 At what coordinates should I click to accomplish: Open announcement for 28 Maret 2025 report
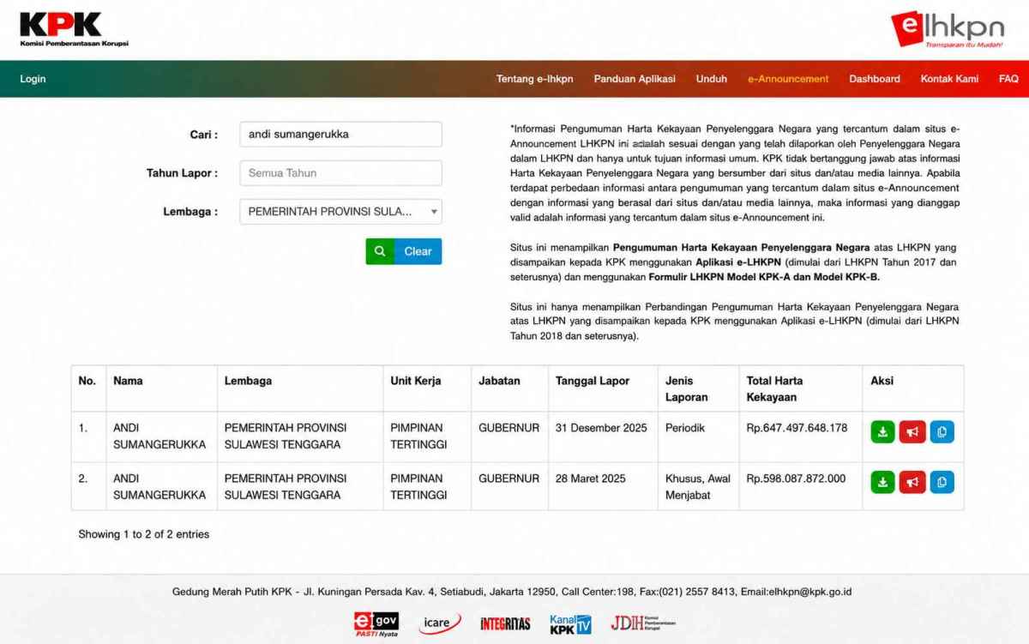912,482
